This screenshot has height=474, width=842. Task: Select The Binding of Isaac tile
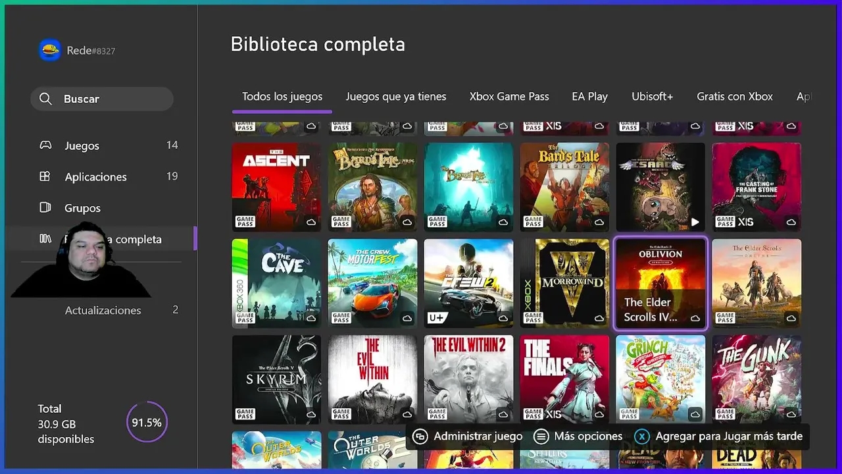click(660, 187)
